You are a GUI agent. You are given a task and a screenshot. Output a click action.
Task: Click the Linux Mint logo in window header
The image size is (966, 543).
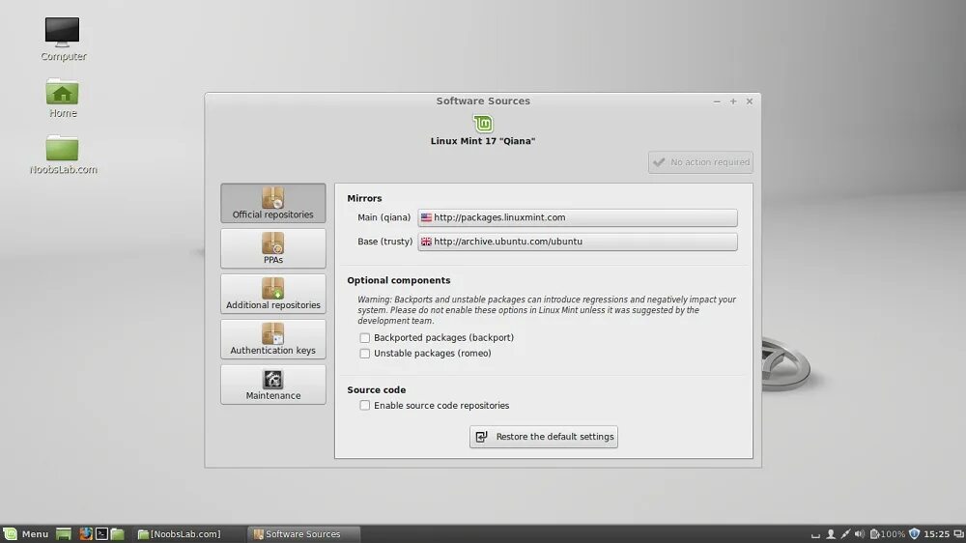click(483, 124)
